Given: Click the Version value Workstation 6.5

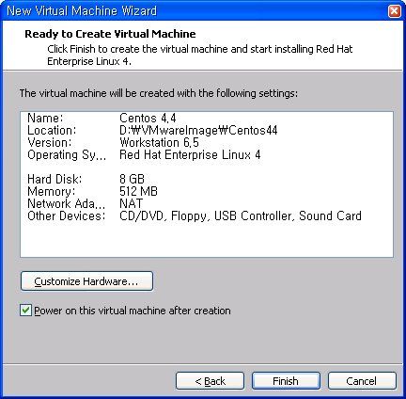Looking at the screenshot, I should [x=159, y=143].
